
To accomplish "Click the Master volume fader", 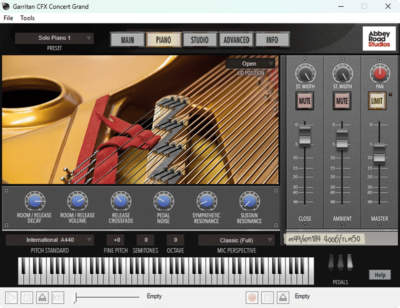I will pyautogui.click(x=379, y=153).
